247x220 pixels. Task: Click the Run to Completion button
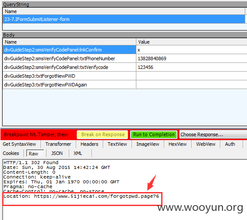(154, 134)
